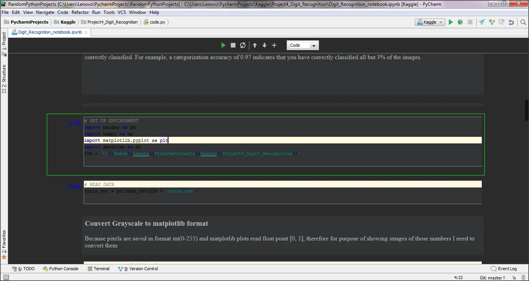Open the Window menu

click(137, 12)
